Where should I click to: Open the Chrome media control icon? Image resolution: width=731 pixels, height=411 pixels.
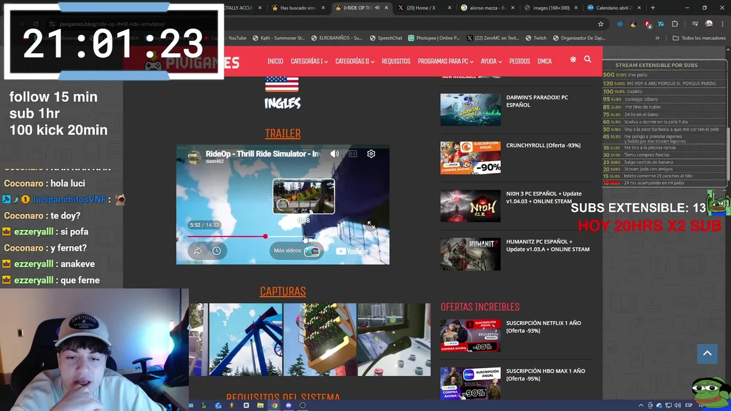point(695,24)
